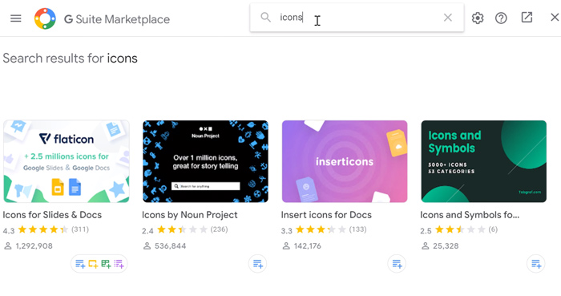Screen dimensions: 561x296
Task: Open marketplace in new window icon
Action: click(527, 18)
